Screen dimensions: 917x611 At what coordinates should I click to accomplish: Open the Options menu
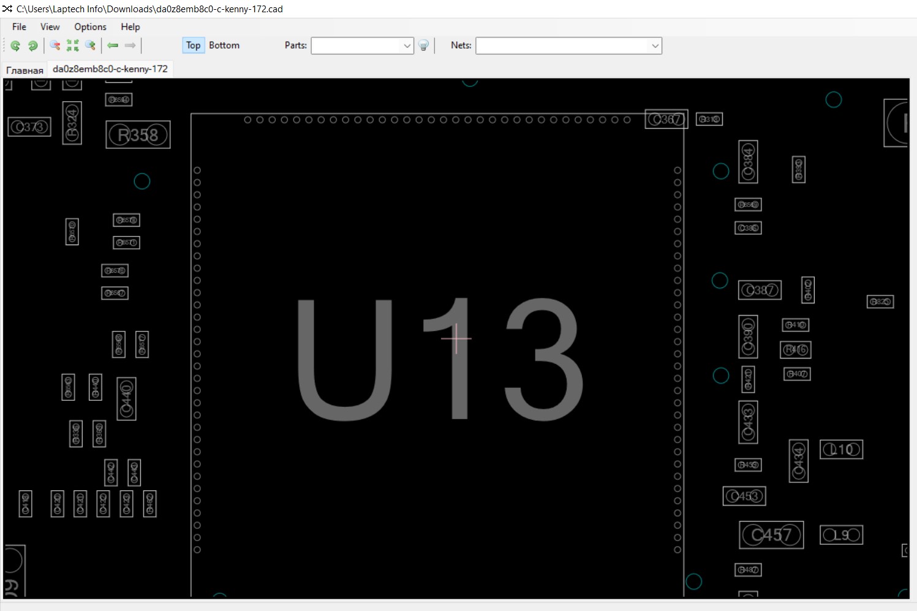(x=90, y=27)
